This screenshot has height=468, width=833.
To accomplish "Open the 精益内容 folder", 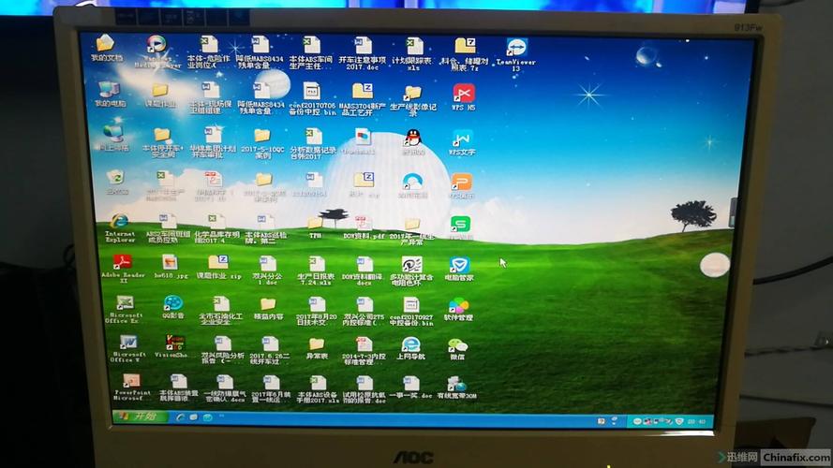I will click(268, 304).
